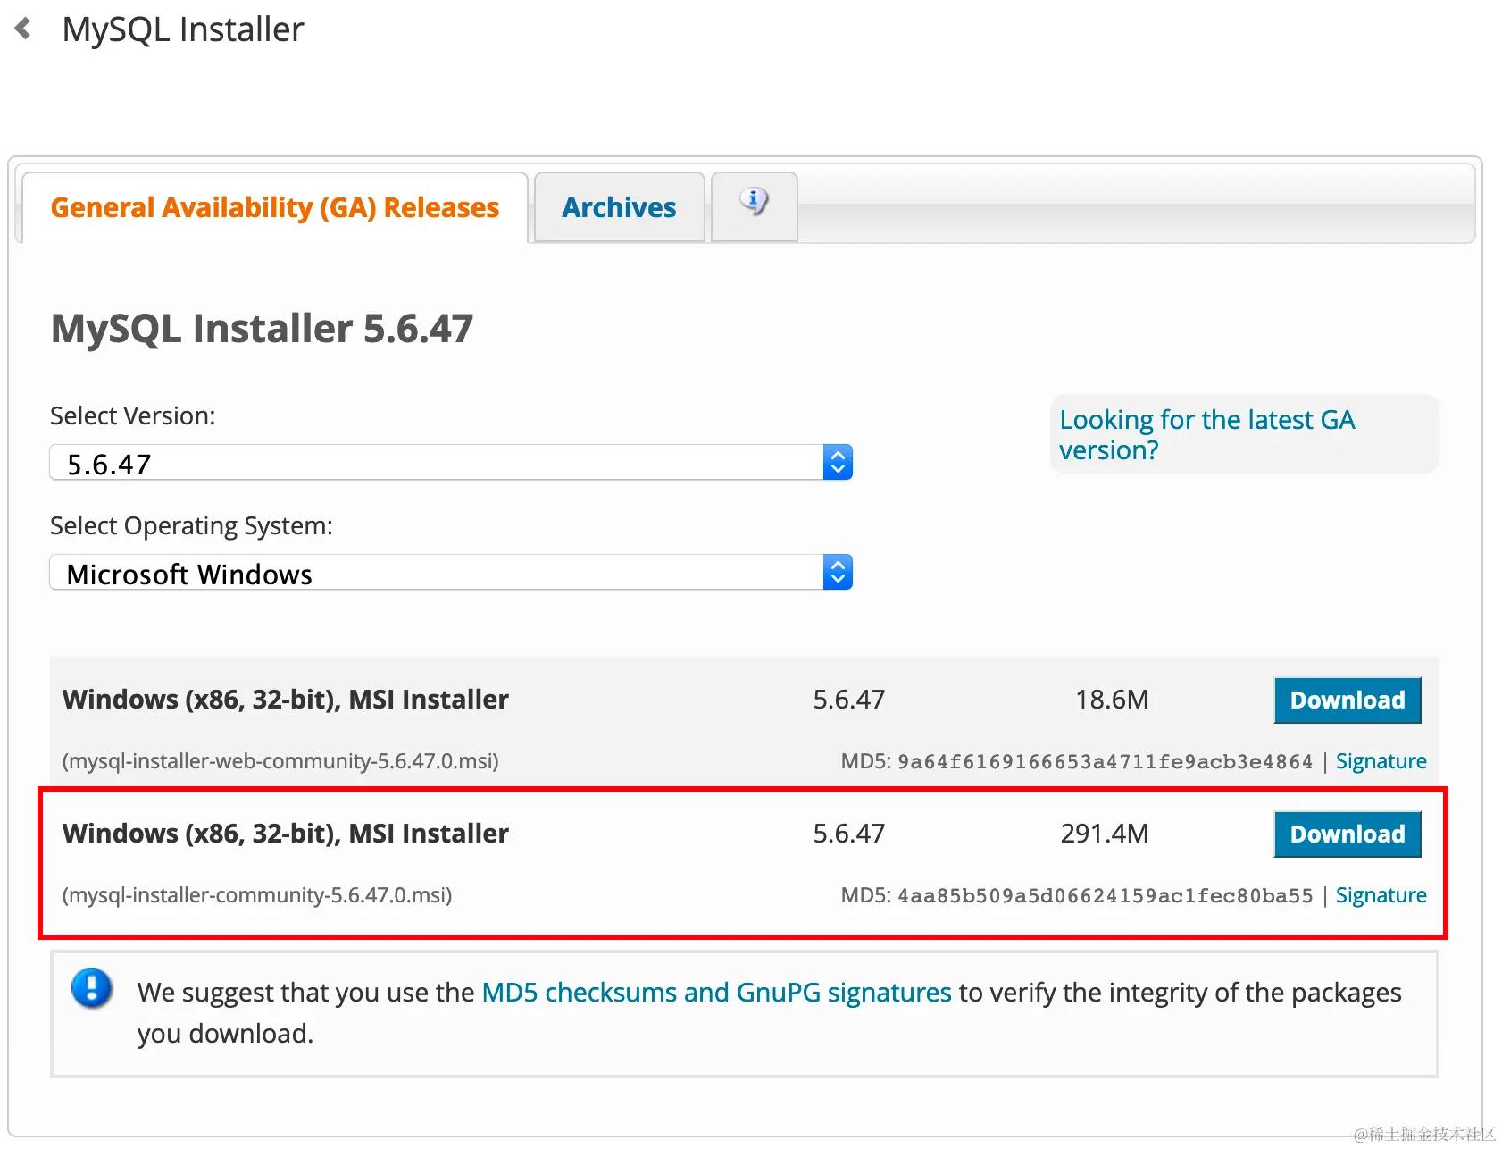Click the Select Operating System label
1502x1149 pixels.
click(191, 526)
